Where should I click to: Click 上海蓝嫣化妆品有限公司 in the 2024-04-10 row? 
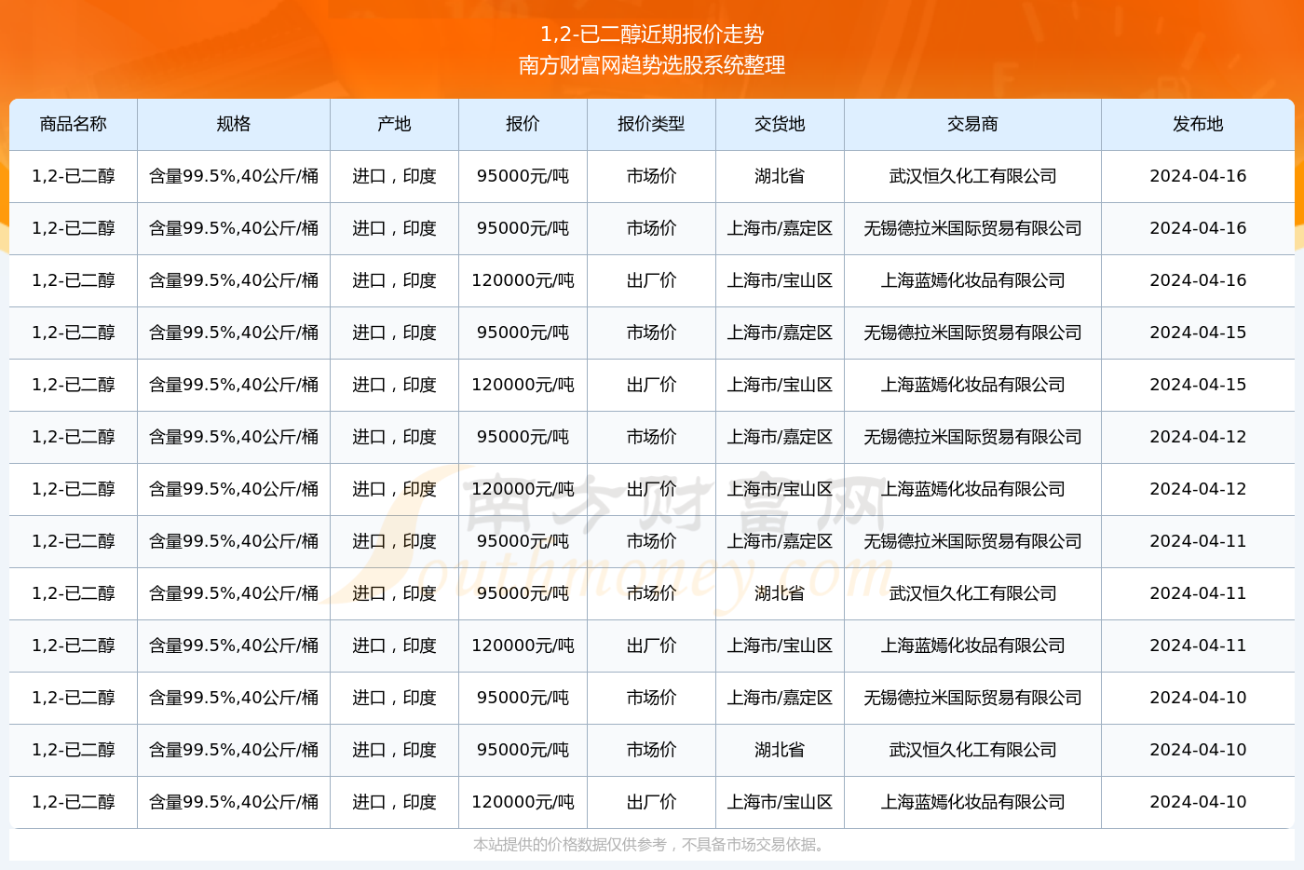[972, 802]
